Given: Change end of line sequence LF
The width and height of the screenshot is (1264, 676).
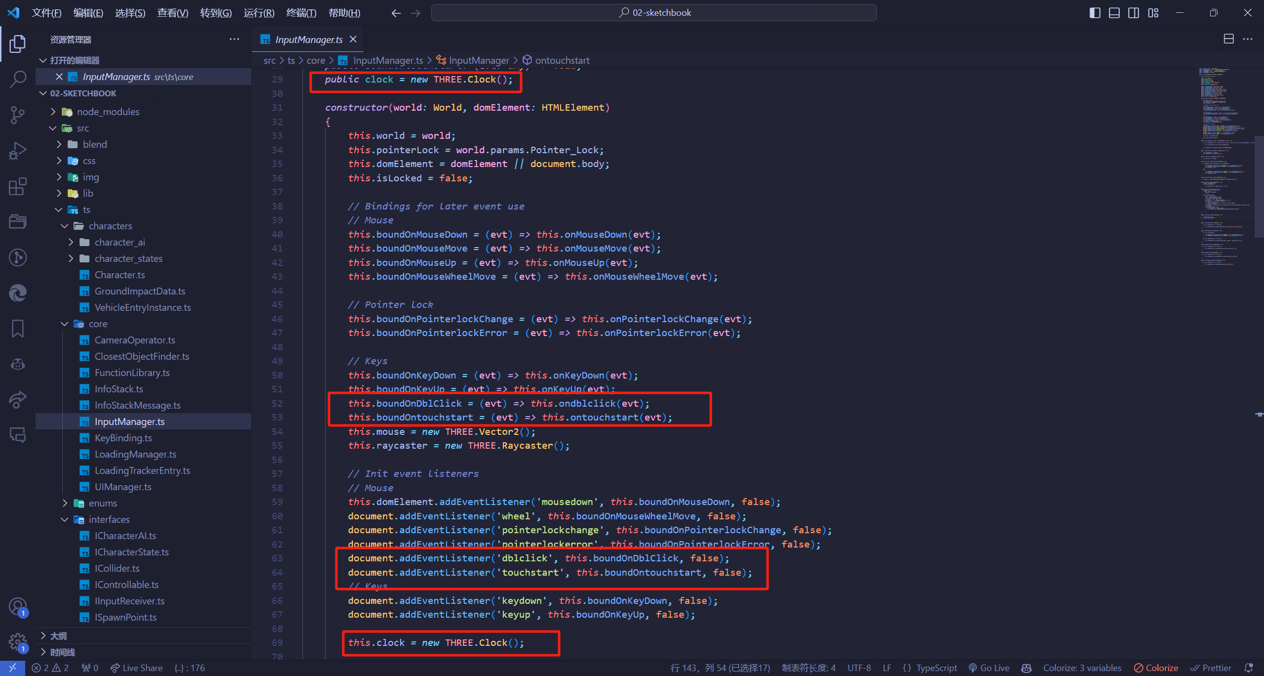Looking at the screenshot, I should pos(887,668).
